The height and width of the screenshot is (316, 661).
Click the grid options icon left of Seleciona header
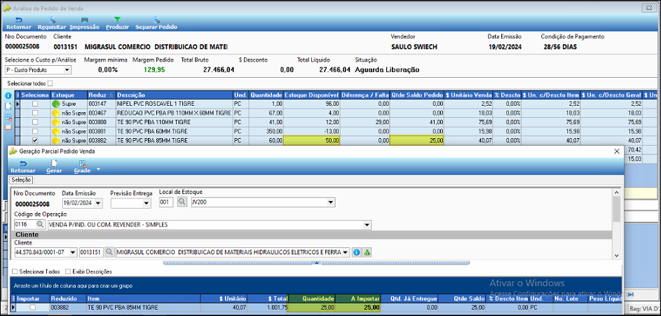(18, 95)
